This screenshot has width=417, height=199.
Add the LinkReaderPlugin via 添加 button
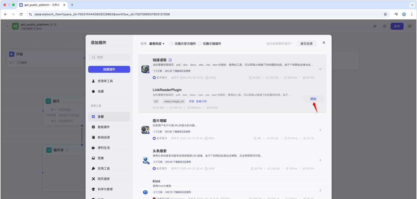coord(312,99)
